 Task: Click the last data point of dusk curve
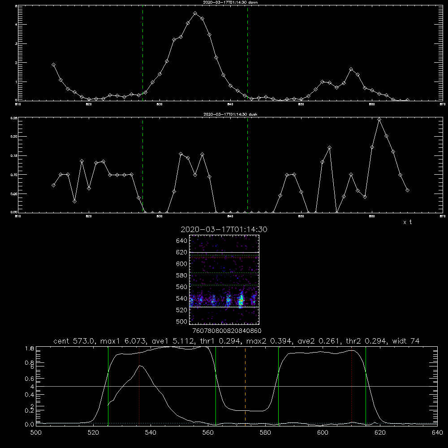point(407,190)
